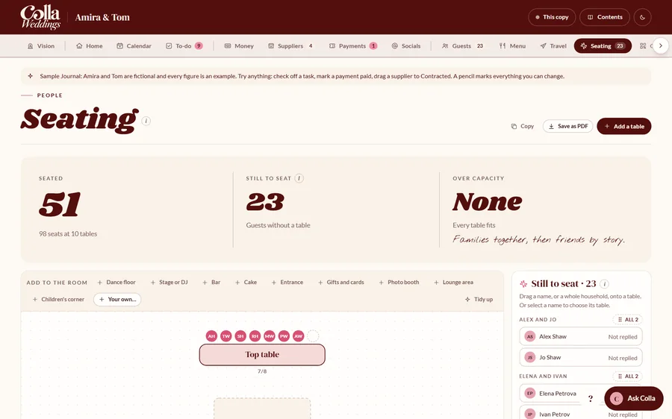Click the empty seat circle at Top table
The height and width of the screenshot is (419, 672).
click(x=314, y=336)
